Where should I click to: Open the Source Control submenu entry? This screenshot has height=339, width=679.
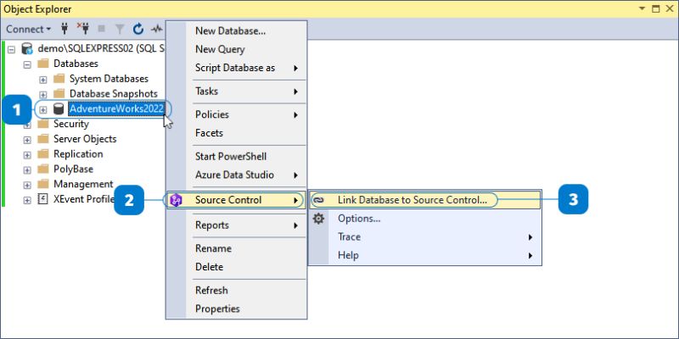tap(237, 200)
